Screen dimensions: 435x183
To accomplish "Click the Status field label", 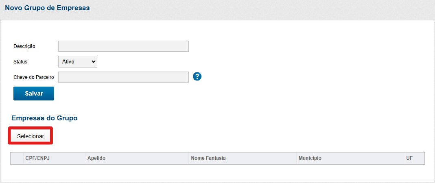I will click(20, 62).
